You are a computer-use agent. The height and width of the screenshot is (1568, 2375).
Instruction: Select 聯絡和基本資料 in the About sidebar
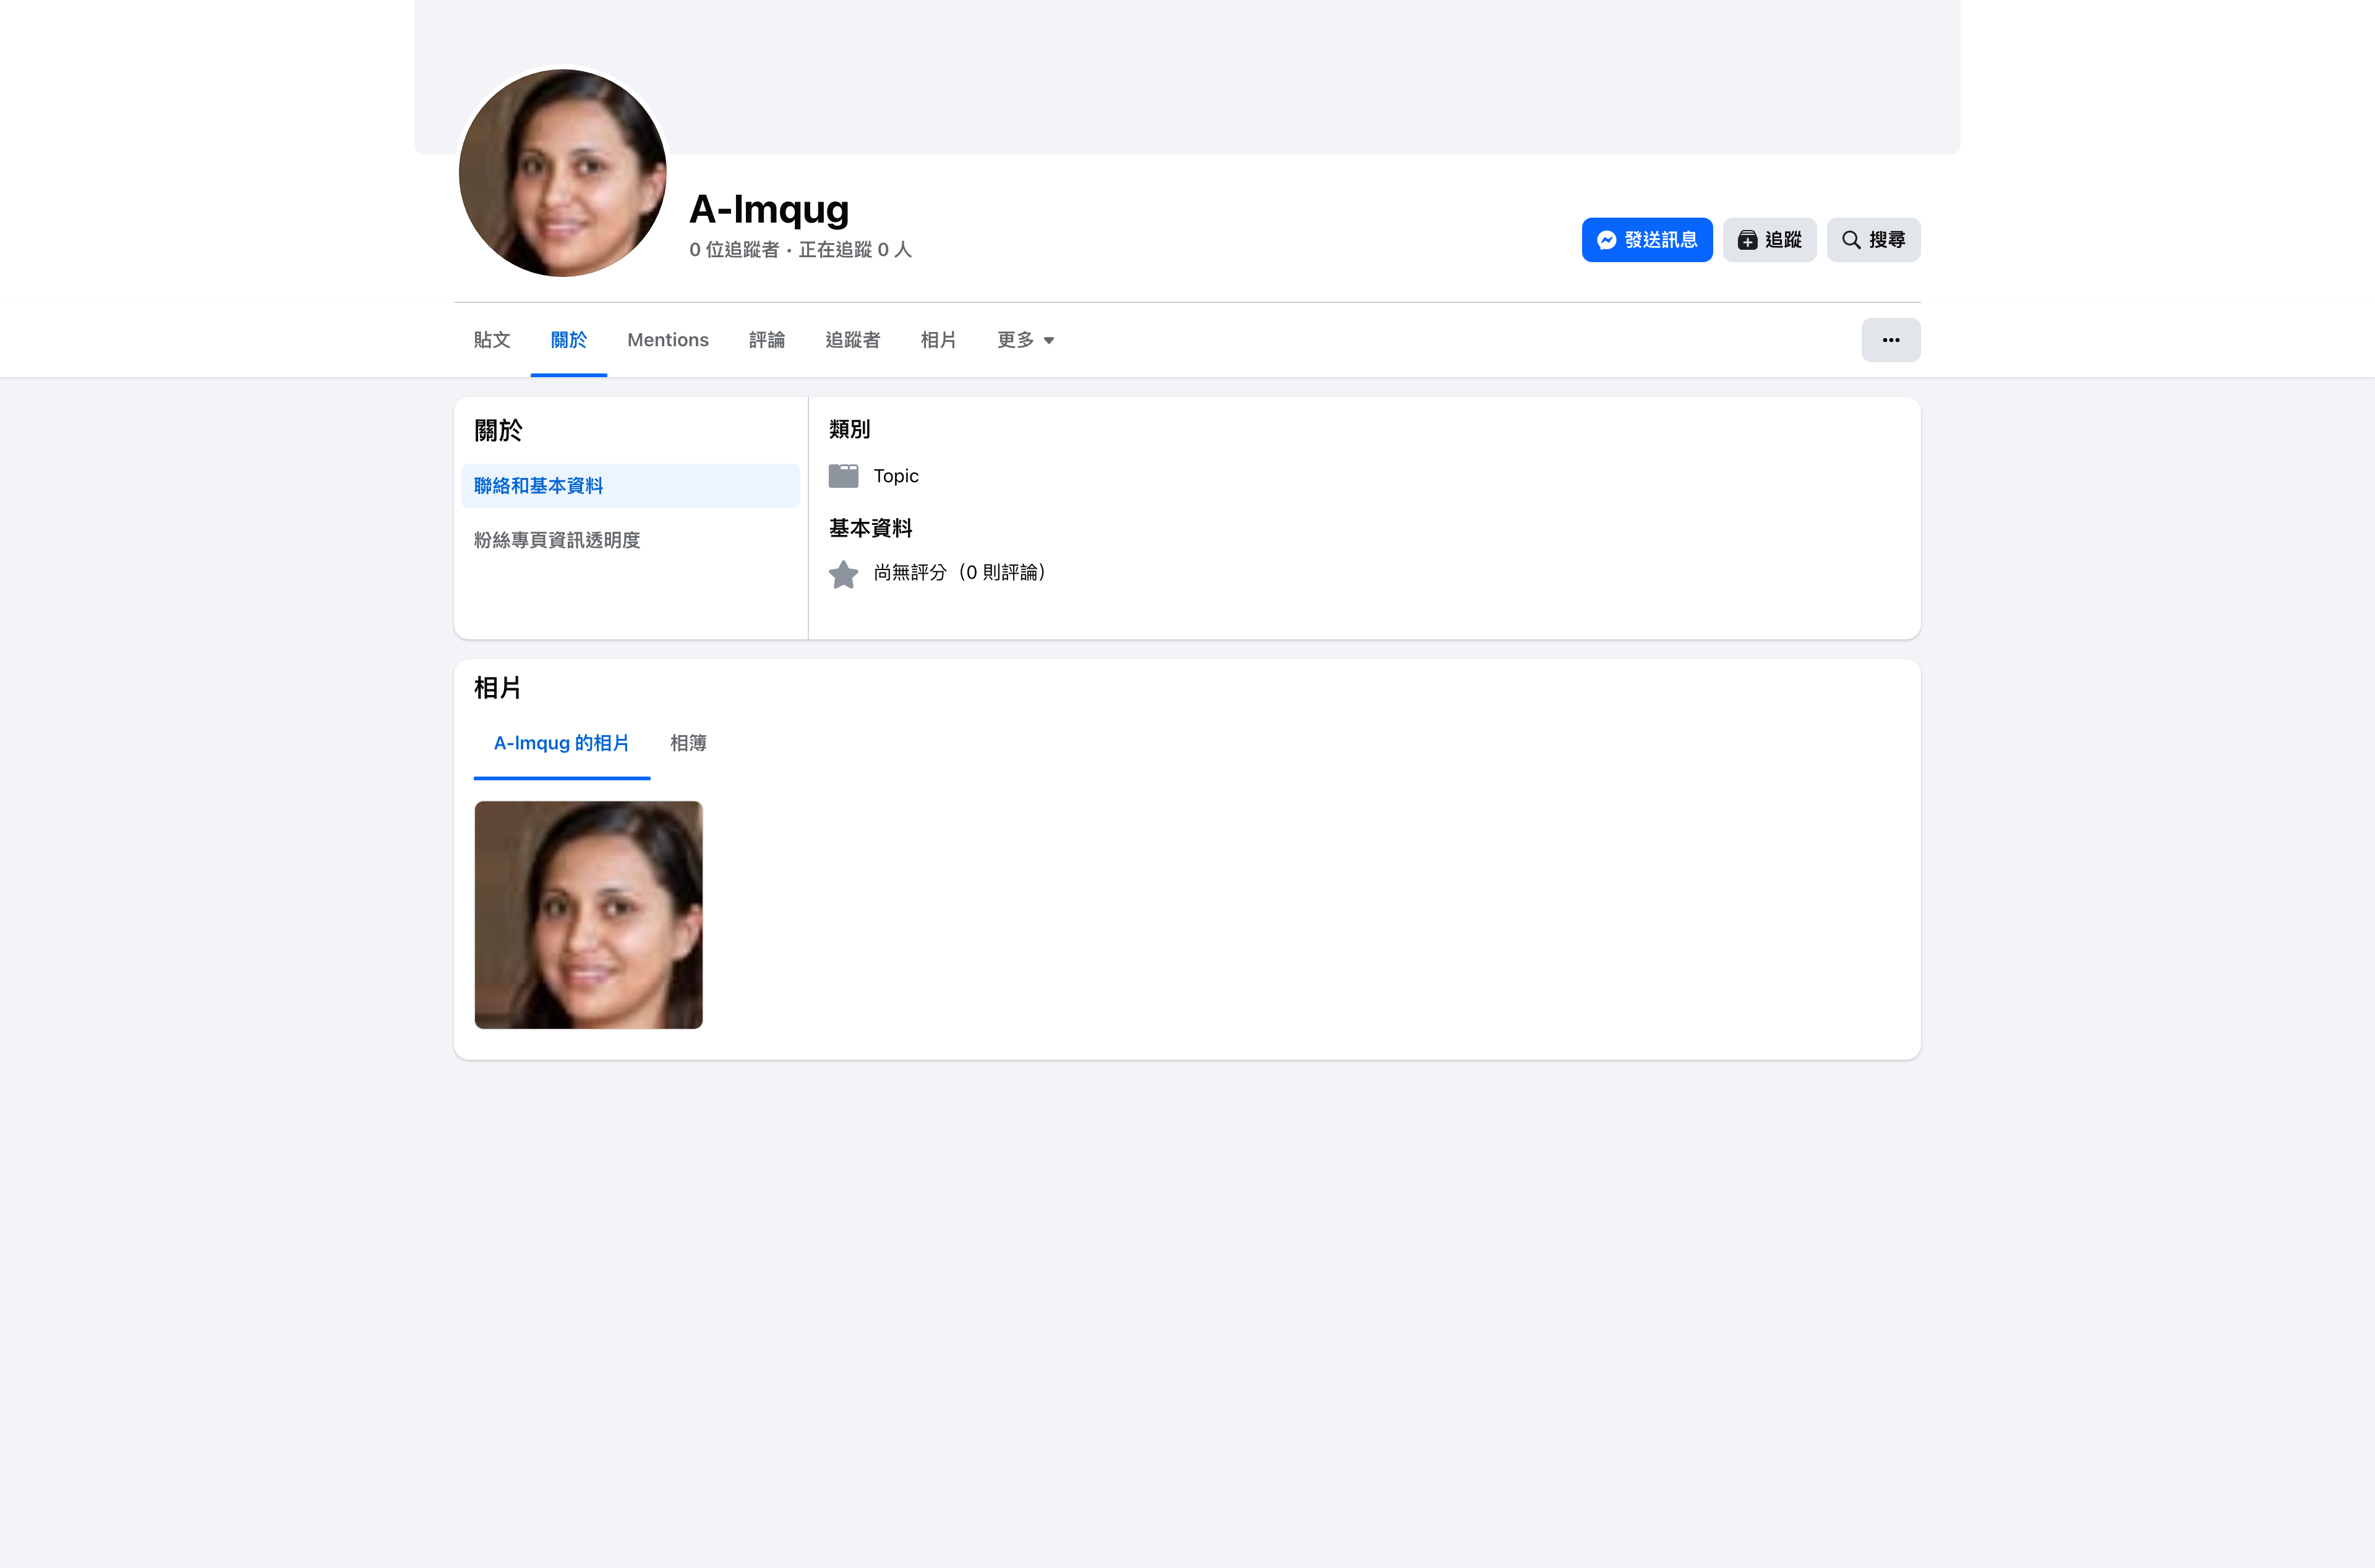(538, 486)
